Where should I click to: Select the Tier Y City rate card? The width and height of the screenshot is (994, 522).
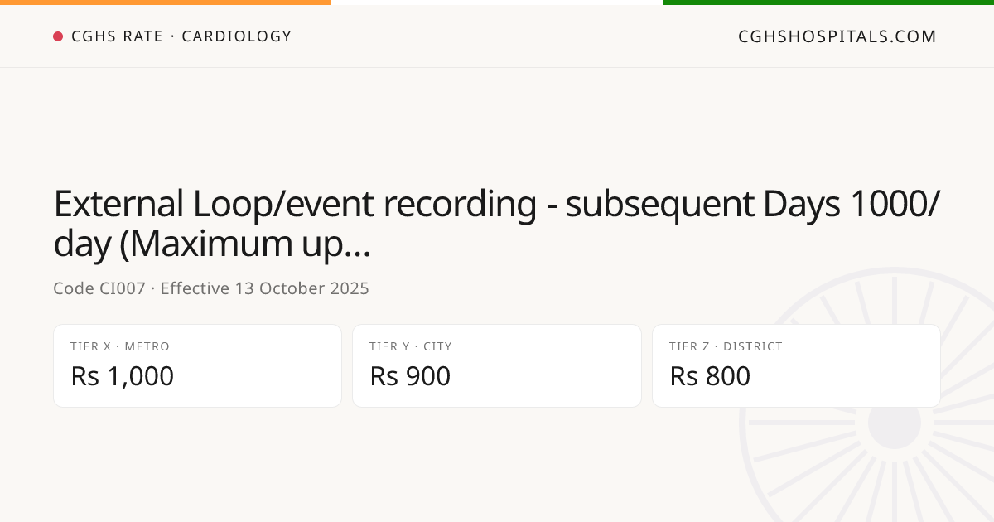tap(497, 365)
